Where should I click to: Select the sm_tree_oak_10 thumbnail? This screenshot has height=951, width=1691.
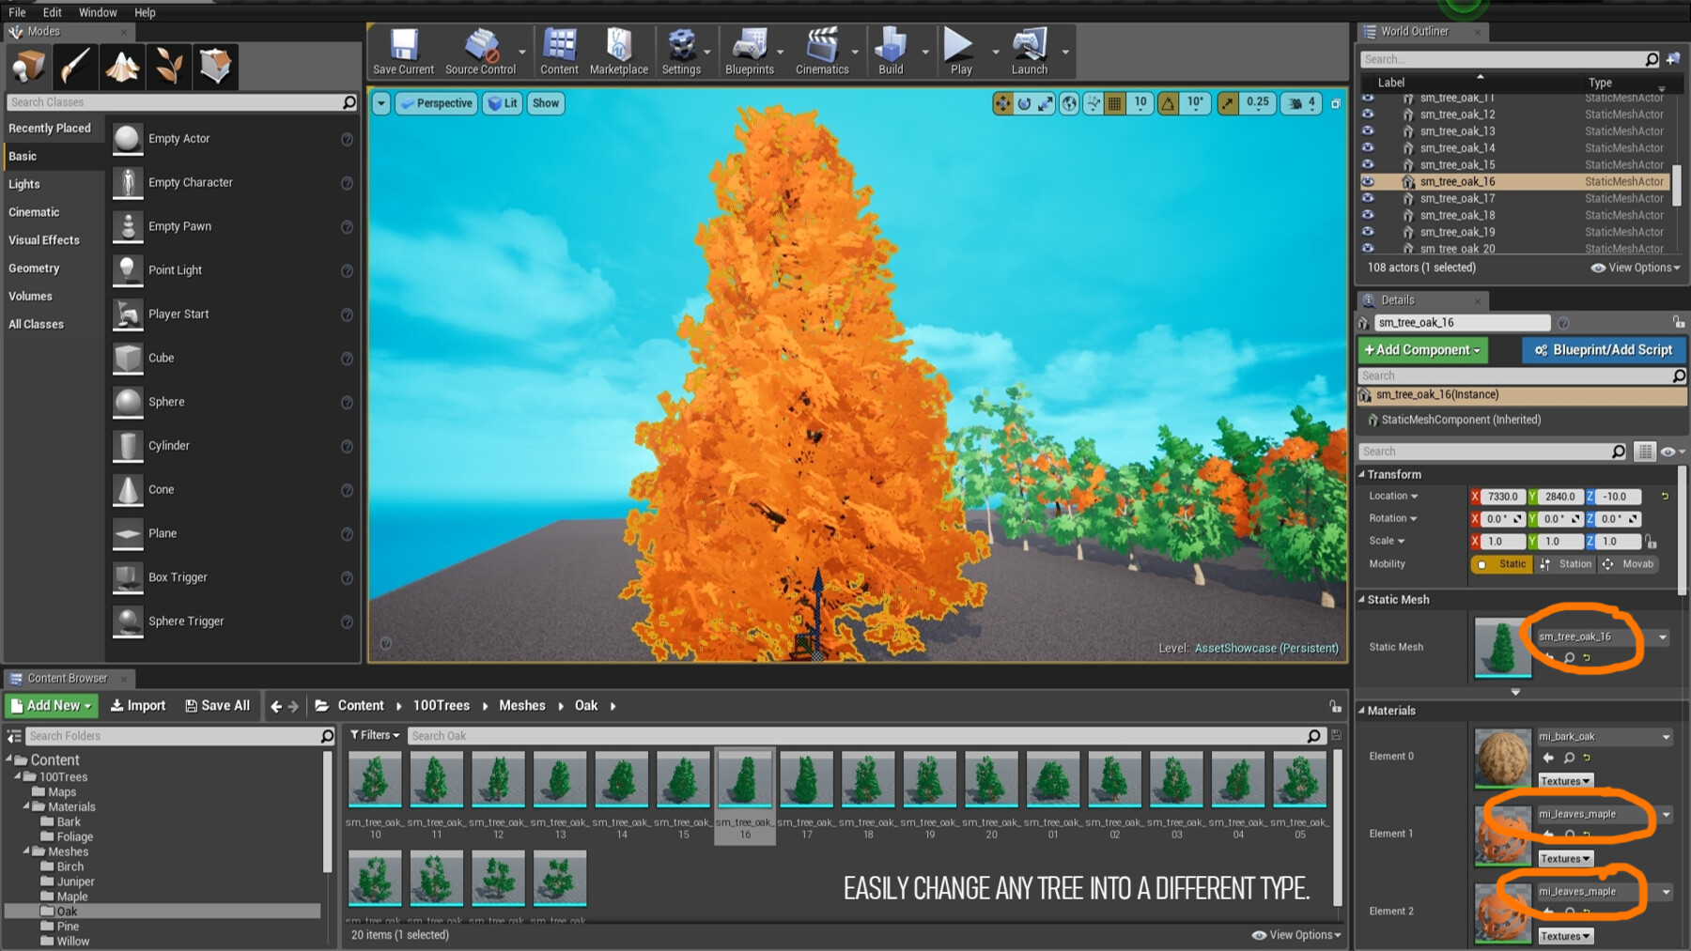pos(374,779)
